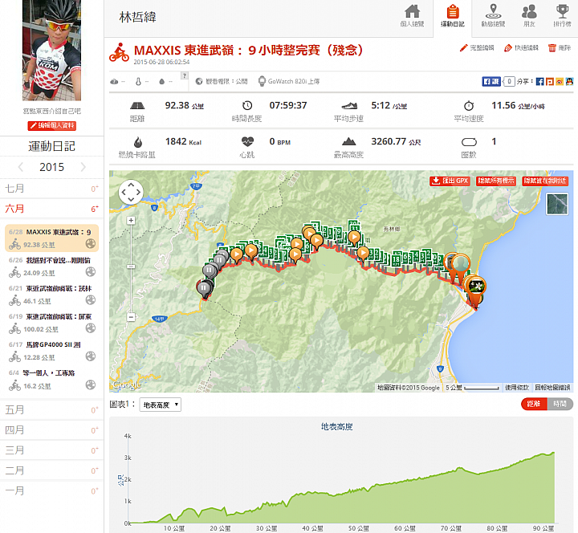Expand the April month section
578x533 pixels.
coord(51,430)
